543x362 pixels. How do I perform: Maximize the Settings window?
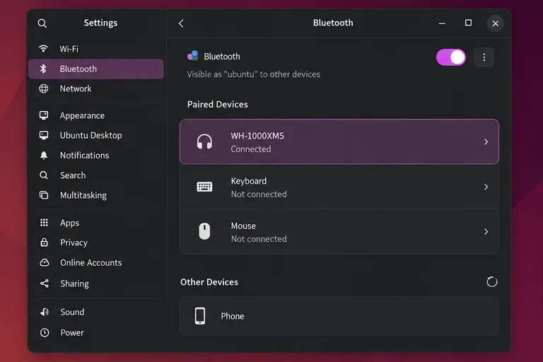468,23
